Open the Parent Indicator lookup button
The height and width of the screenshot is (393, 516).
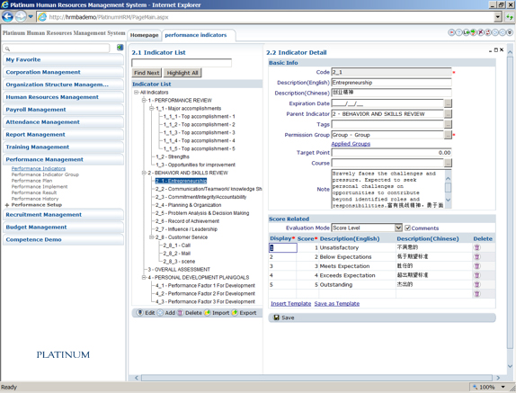(448, 114)
